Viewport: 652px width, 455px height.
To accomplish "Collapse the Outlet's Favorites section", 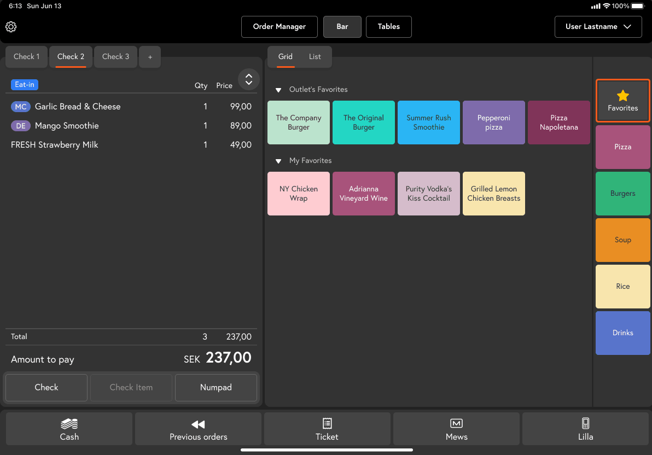I will 278,90.
